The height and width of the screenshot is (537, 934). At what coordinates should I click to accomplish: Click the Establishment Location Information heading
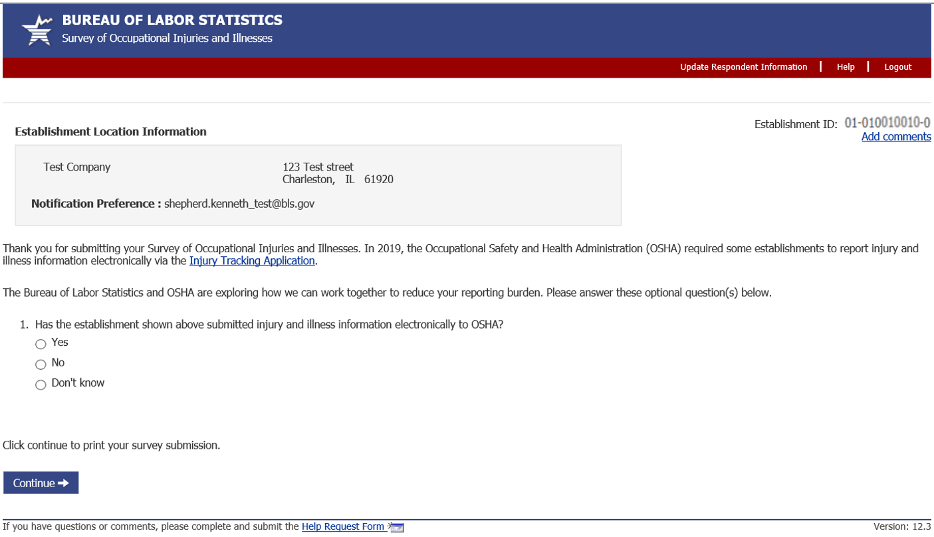tap(110, 131)
